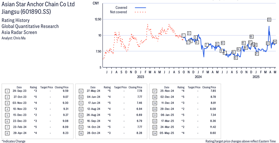279x143 pixels.
Task: Click the blue Covered legend line
Action: tap(141, 8)
